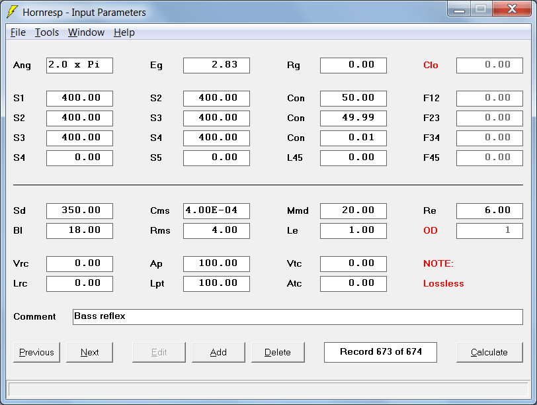Viewport: 537px width, 405px height.
Task: Go to the Next record
Action: (89, 352)
